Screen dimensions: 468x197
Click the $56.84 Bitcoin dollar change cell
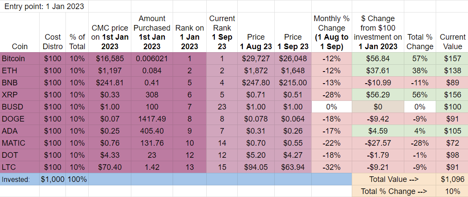point(378,59)
